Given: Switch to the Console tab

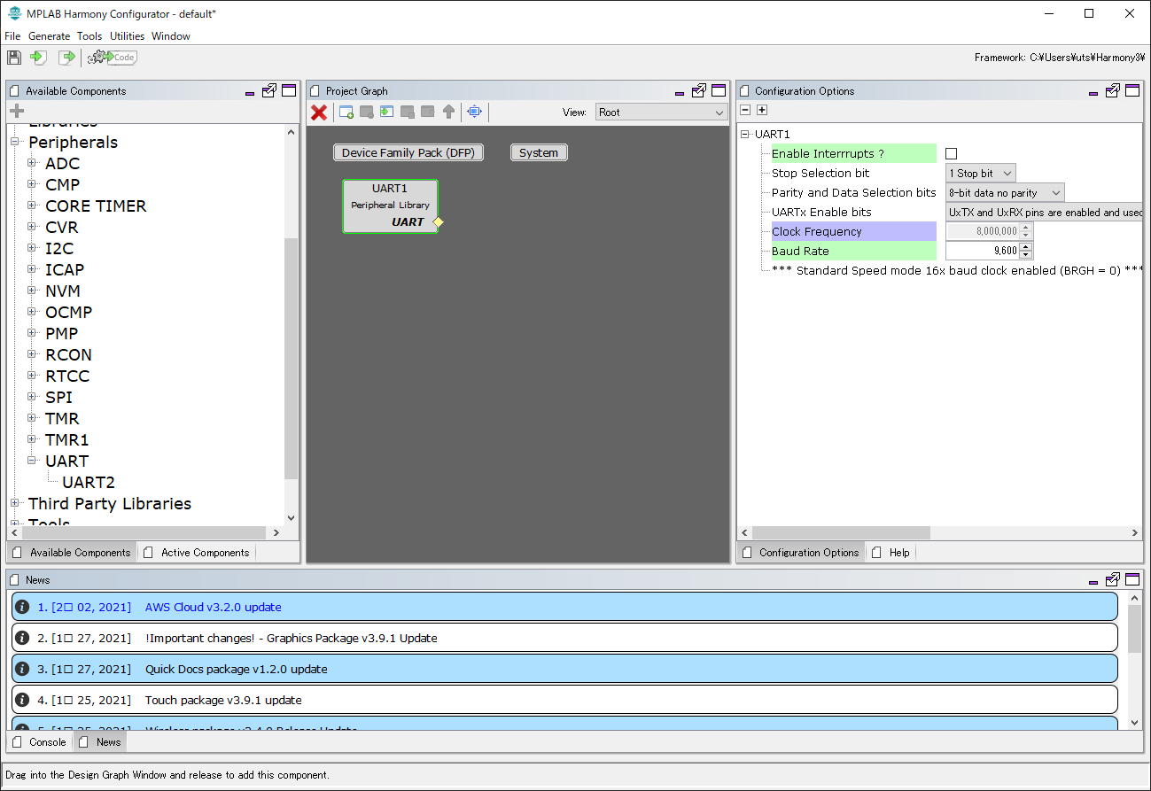Looking at the screenshot, I should [x=40, y=742].
